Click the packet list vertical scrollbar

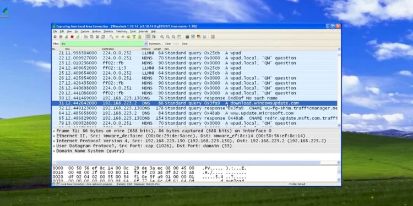click(x=339, y=88)
